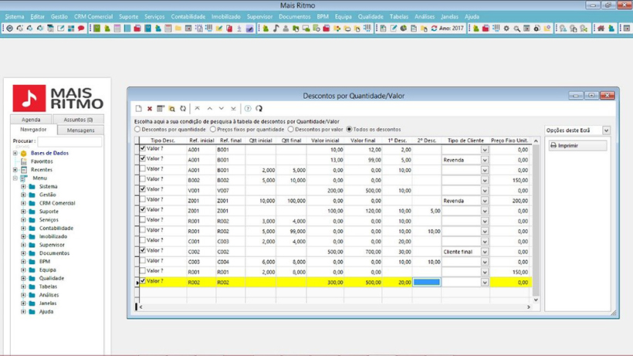Open the CRM Comercial menu in menu bar

point(93,16)
